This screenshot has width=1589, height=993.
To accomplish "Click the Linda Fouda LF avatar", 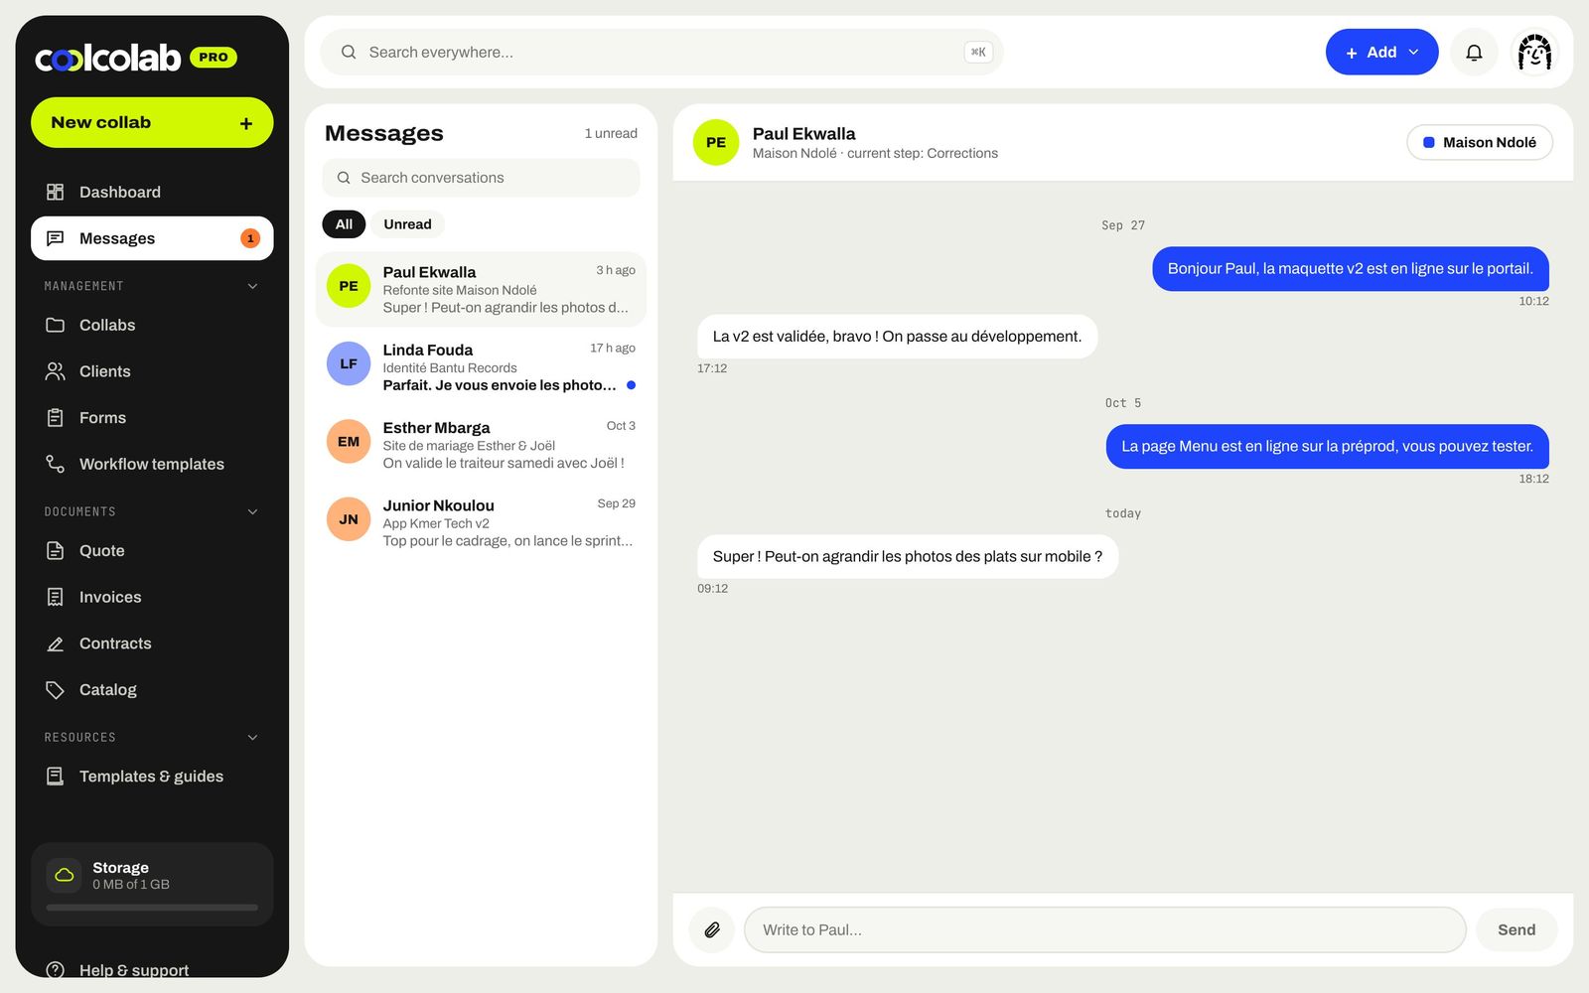I will (x=349, y=363).
